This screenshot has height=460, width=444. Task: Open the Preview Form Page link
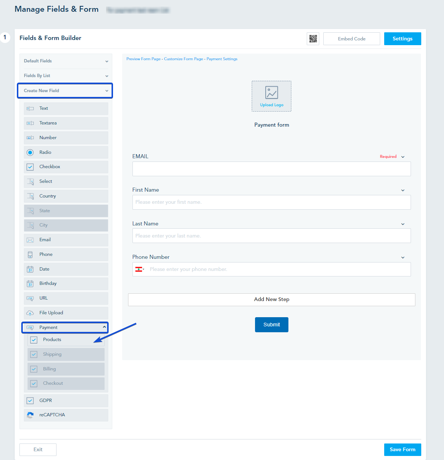[x=143, y=59]
